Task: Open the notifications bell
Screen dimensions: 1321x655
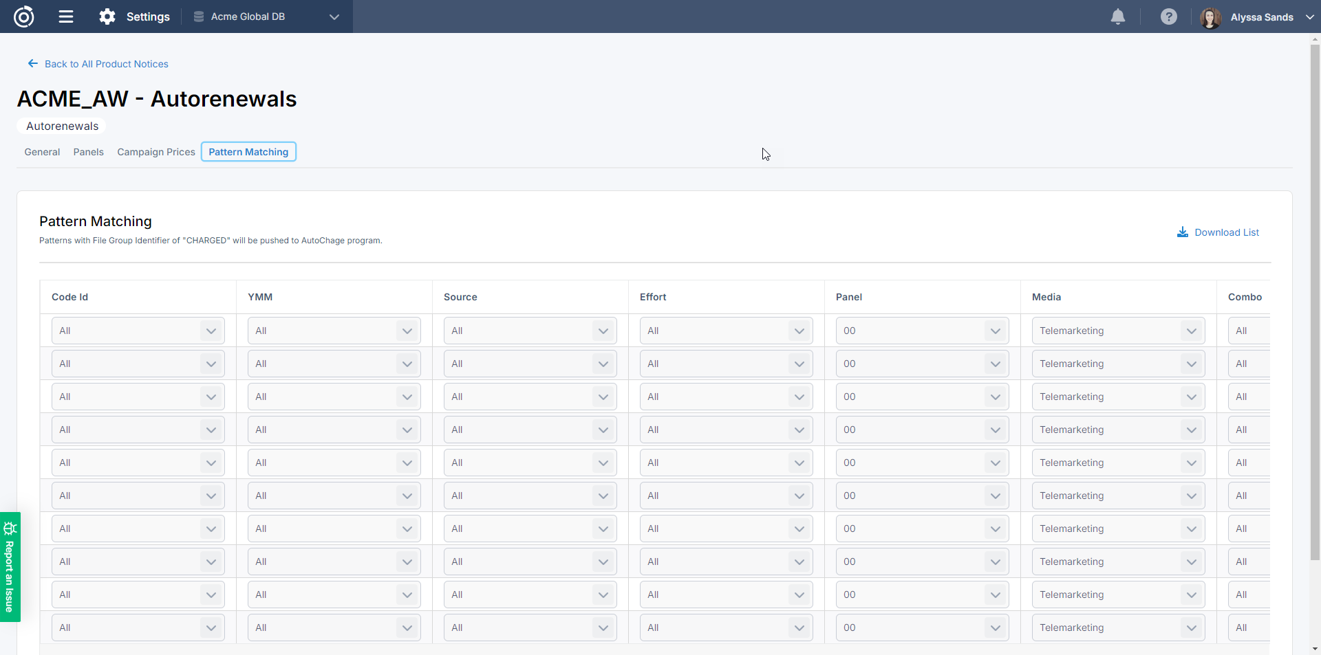Action: tap(1118, 16)
